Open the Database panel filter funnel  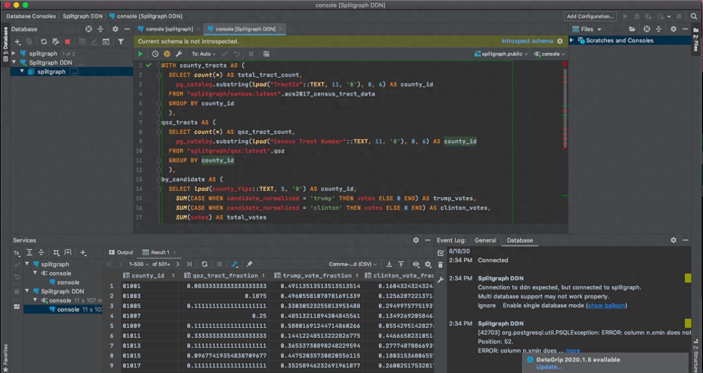[x=121, y=42]
